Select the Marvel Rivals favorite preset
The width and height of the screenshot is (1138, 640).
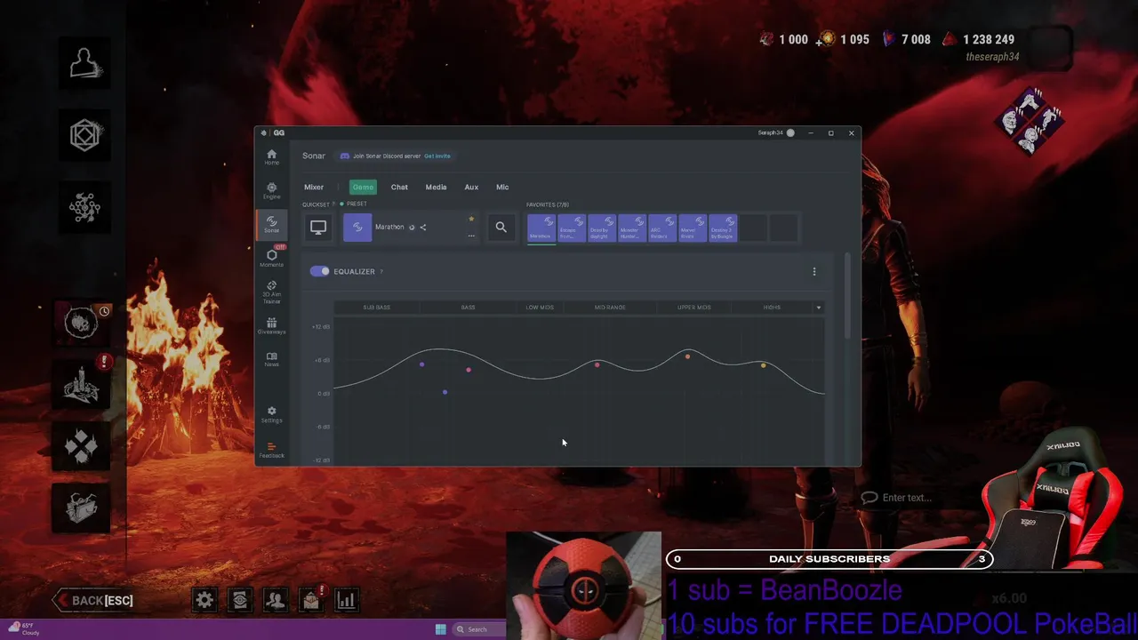[693, 228]
